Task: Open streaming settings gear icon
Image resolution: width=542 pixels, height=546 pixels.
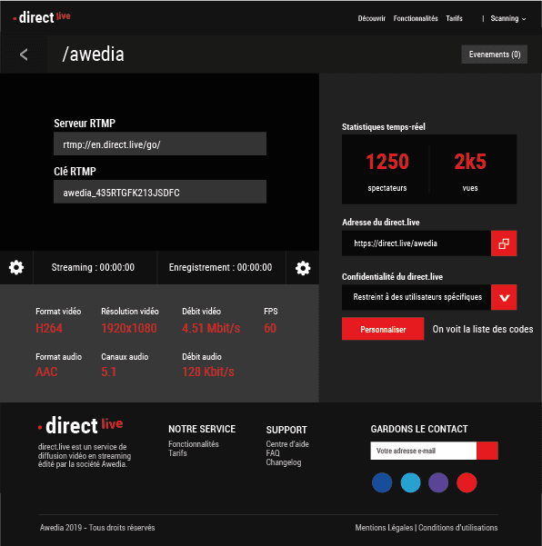Action: [16, 267]
